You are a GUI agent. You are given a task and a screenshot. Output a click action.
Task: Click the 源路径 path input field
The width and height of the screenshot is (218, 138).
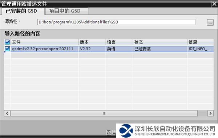point(116,22)
